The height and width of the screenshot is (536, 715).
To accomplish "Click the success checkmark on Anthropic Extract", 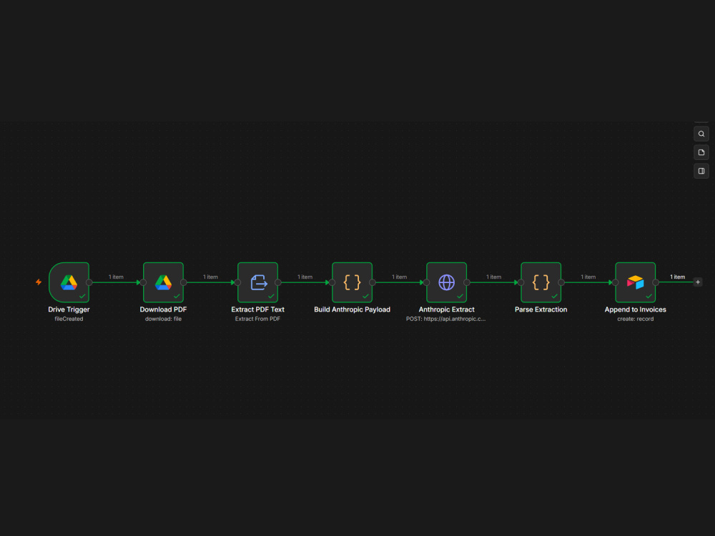I will [460, 297].
